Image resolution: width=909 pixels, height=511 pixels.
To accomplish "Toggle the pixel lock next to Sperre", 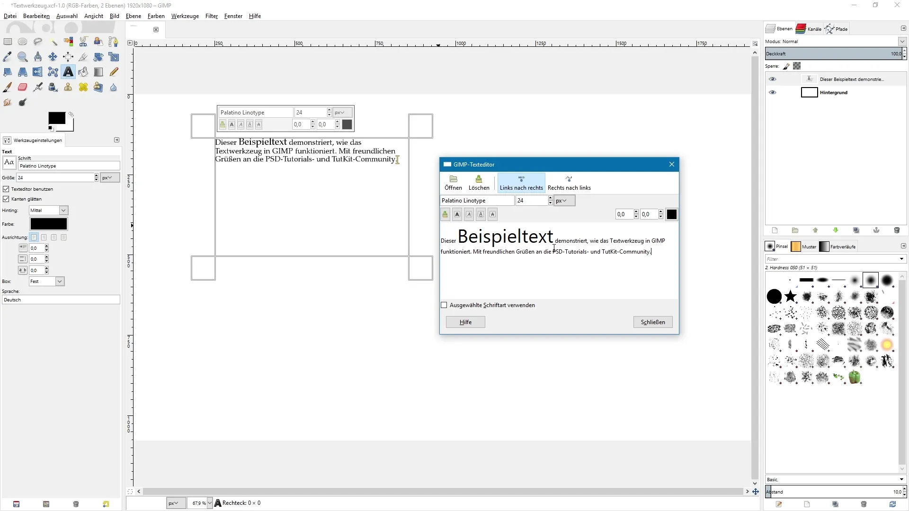I will point(786,66).
